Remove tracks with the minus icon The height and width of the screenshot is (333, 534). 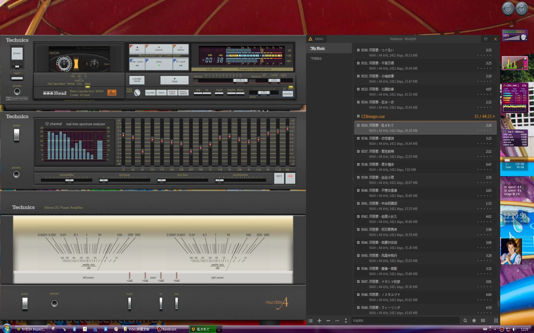(x=328, y=321)
